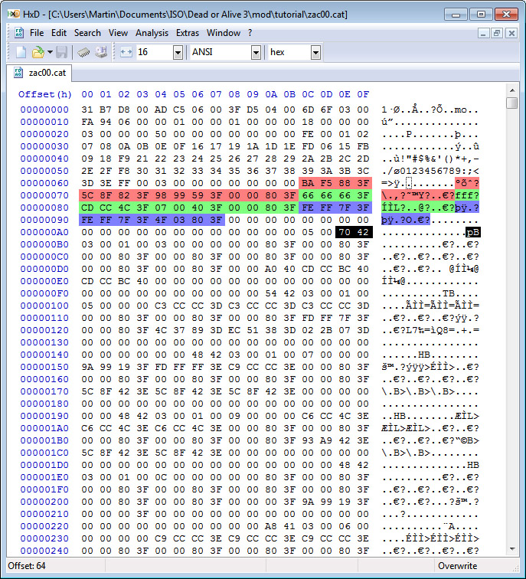Click blue highlighted byte 4F in row 00000090
Screen dimensions: 526x579
pyautogui.click(x=161, y=220)
